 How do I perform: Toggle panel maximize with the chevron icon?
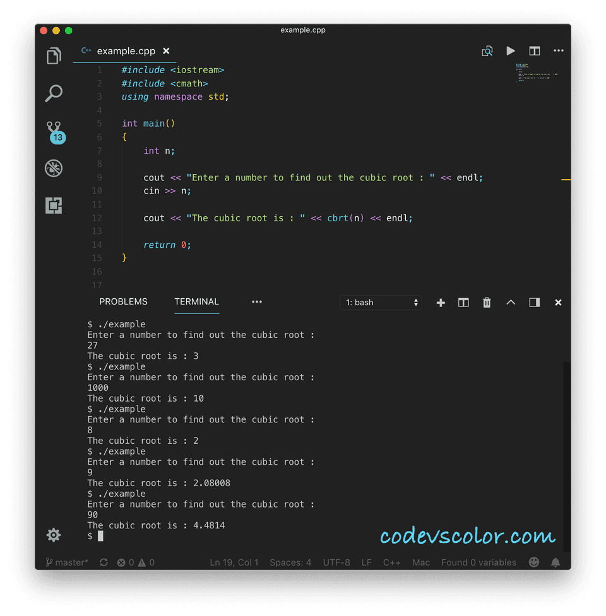click(511, 303)
